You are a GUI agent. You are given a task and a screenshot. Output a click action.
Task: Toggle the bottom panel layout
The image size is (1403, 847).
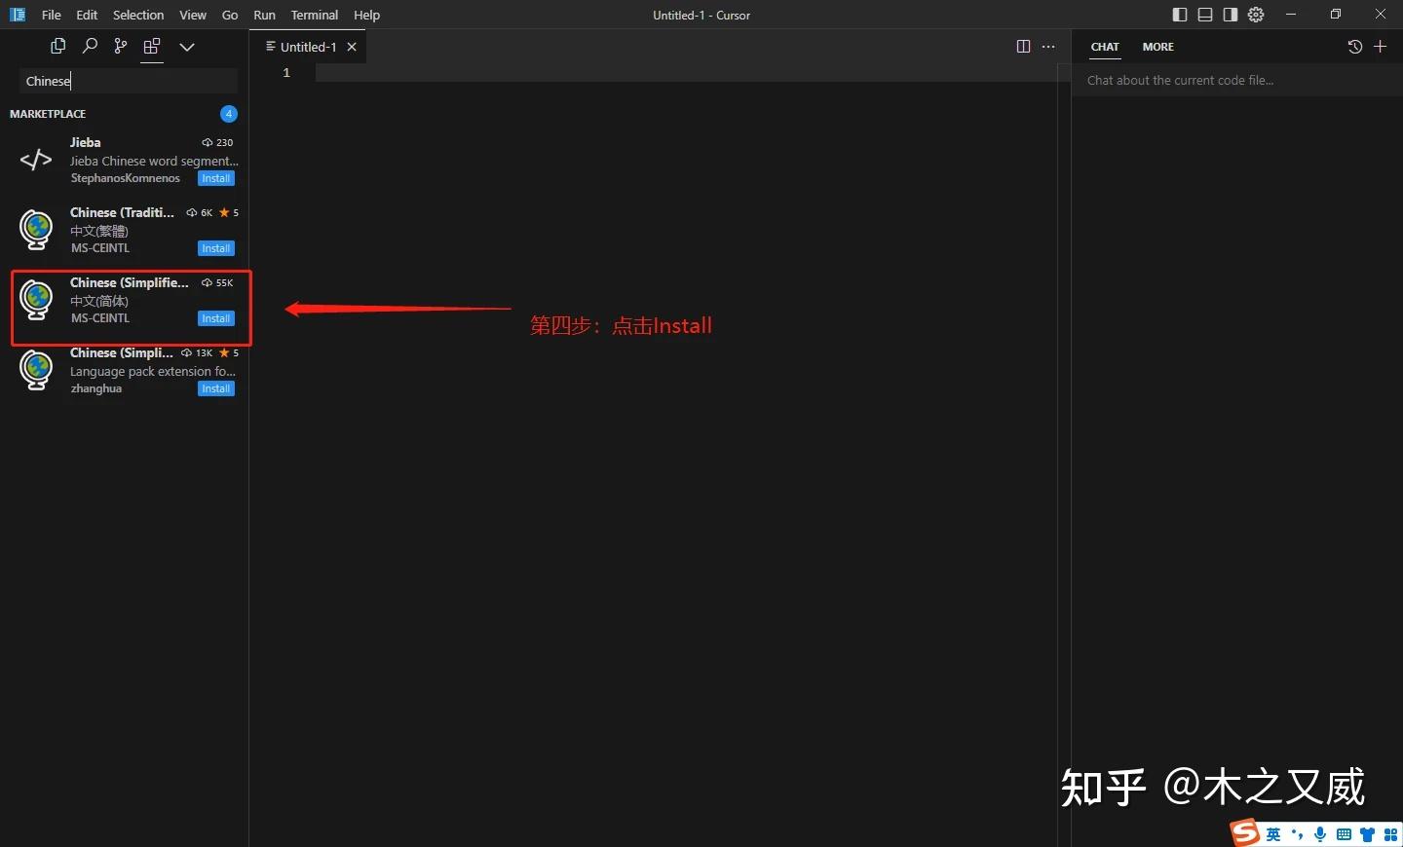click(x=1205, y=15)
